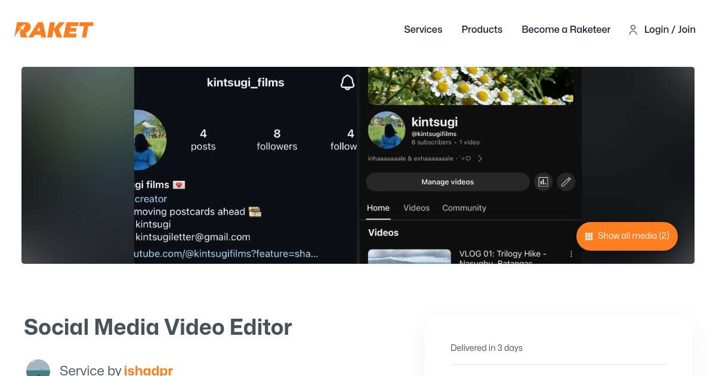Click the VLOG 01 video thumbnail
The width and height of the screenshot is (716, 376).
(409, 257)
